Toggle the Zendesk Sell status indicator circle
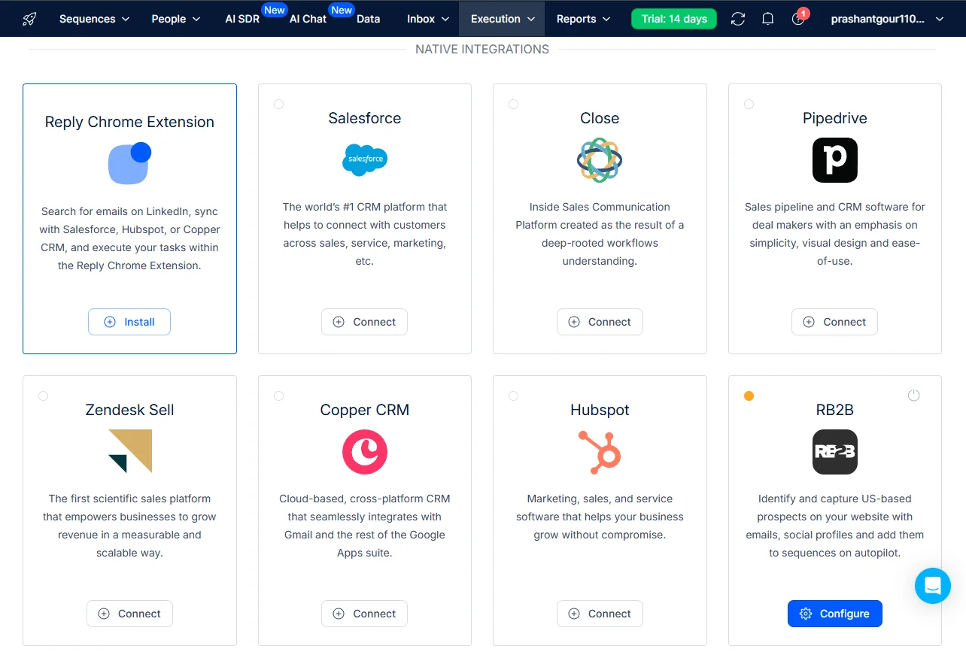Image resolution: width=966 pixels, height=658 pixels. (x=43, y=396)
